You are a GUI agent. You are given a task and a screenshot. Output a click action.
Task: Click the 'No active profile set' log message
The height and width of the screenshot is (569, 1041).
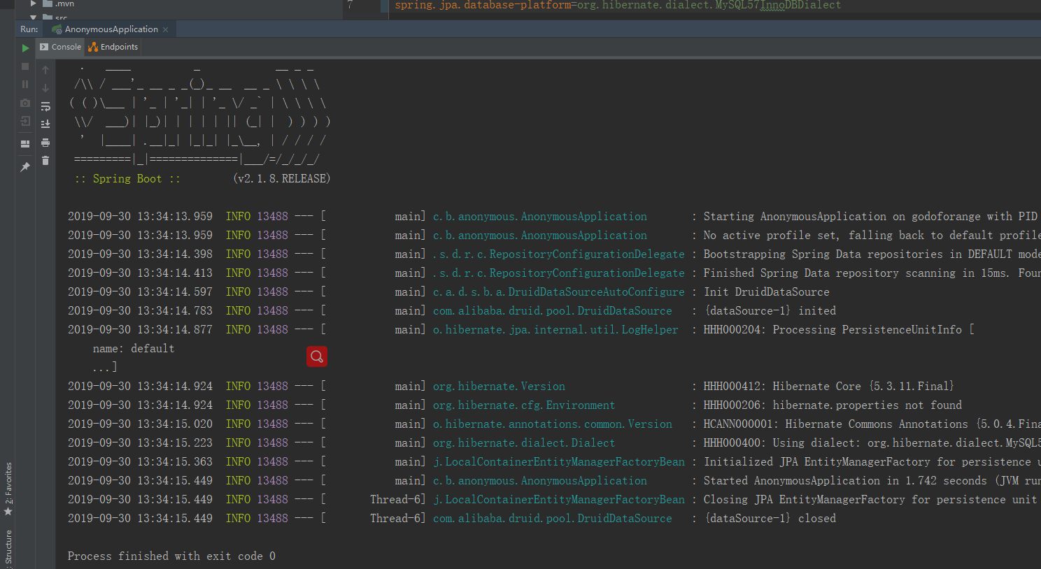(x=872, y=236)
